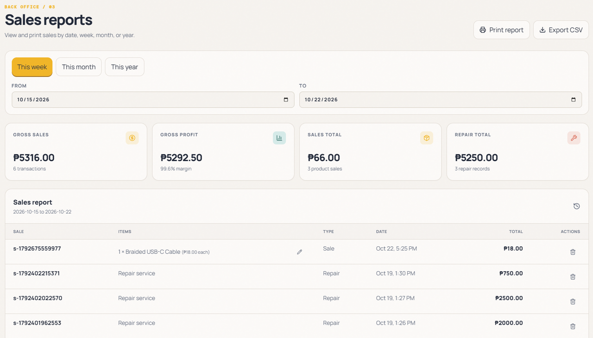Delete sale s-1792675559977 using trash icon

coord(573,252)
